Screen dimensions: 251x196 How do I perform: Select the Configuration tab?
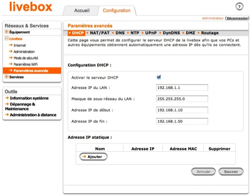(x=117, y=10)
